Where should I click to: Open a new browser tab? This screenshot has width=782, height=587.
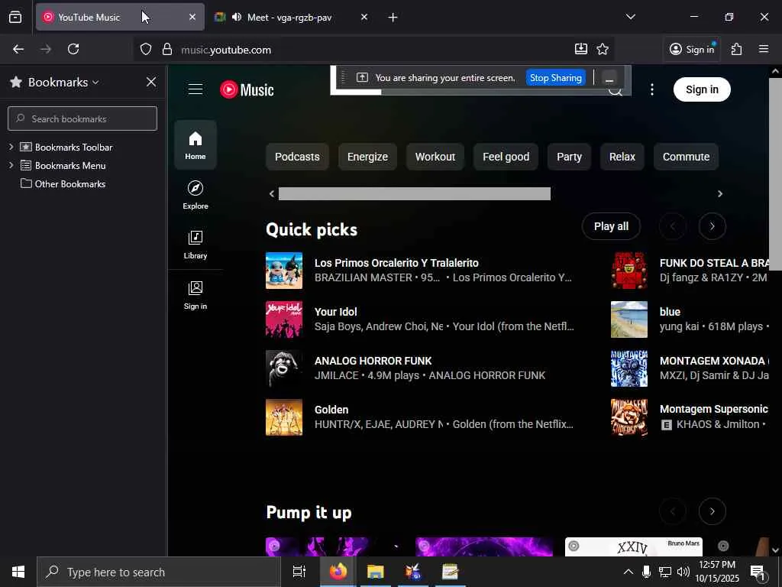[x=393, y=18]
